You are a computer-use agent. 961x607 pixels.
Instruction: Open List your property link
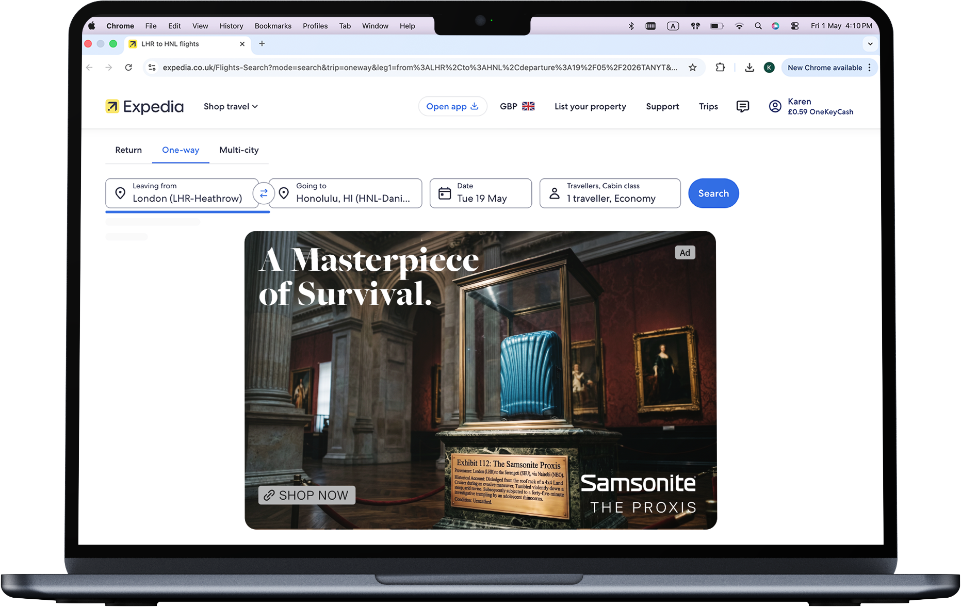click(590, 106)
